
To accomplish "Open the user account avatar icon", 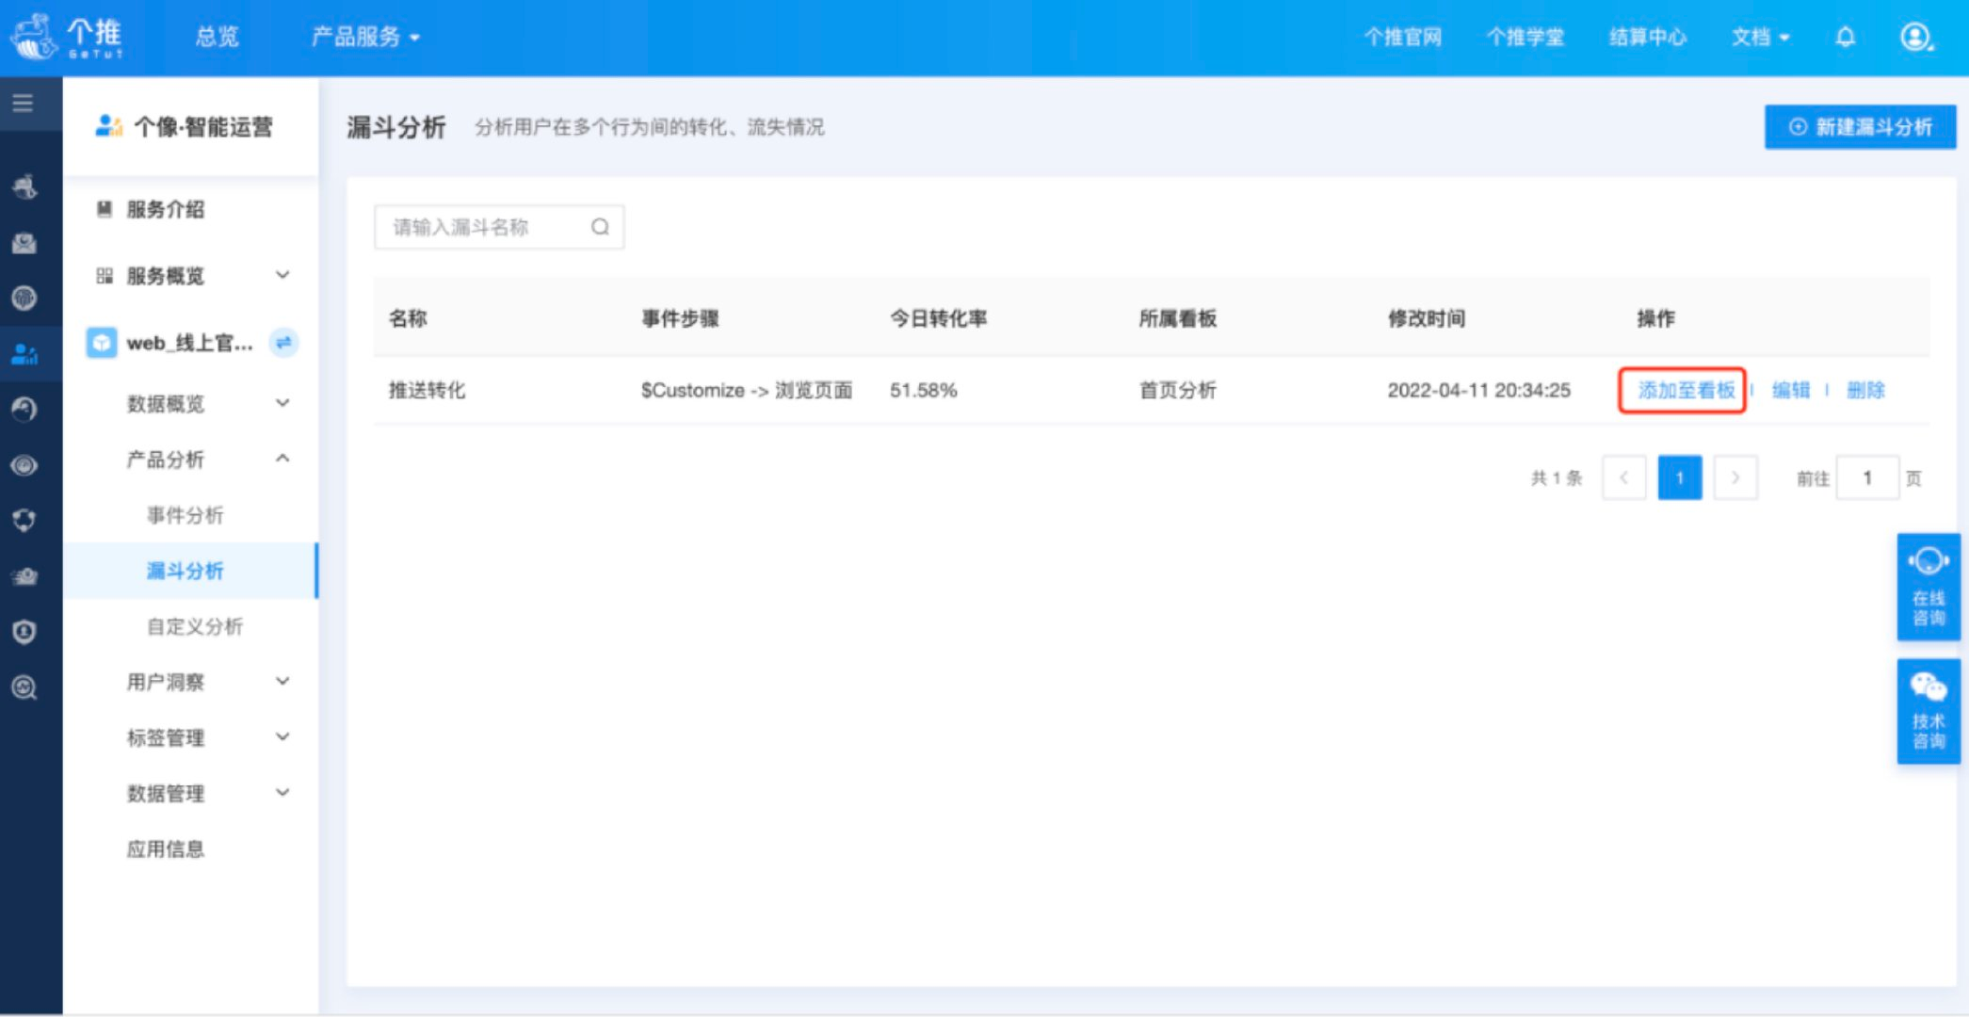I will click(x=1915, y=37).
